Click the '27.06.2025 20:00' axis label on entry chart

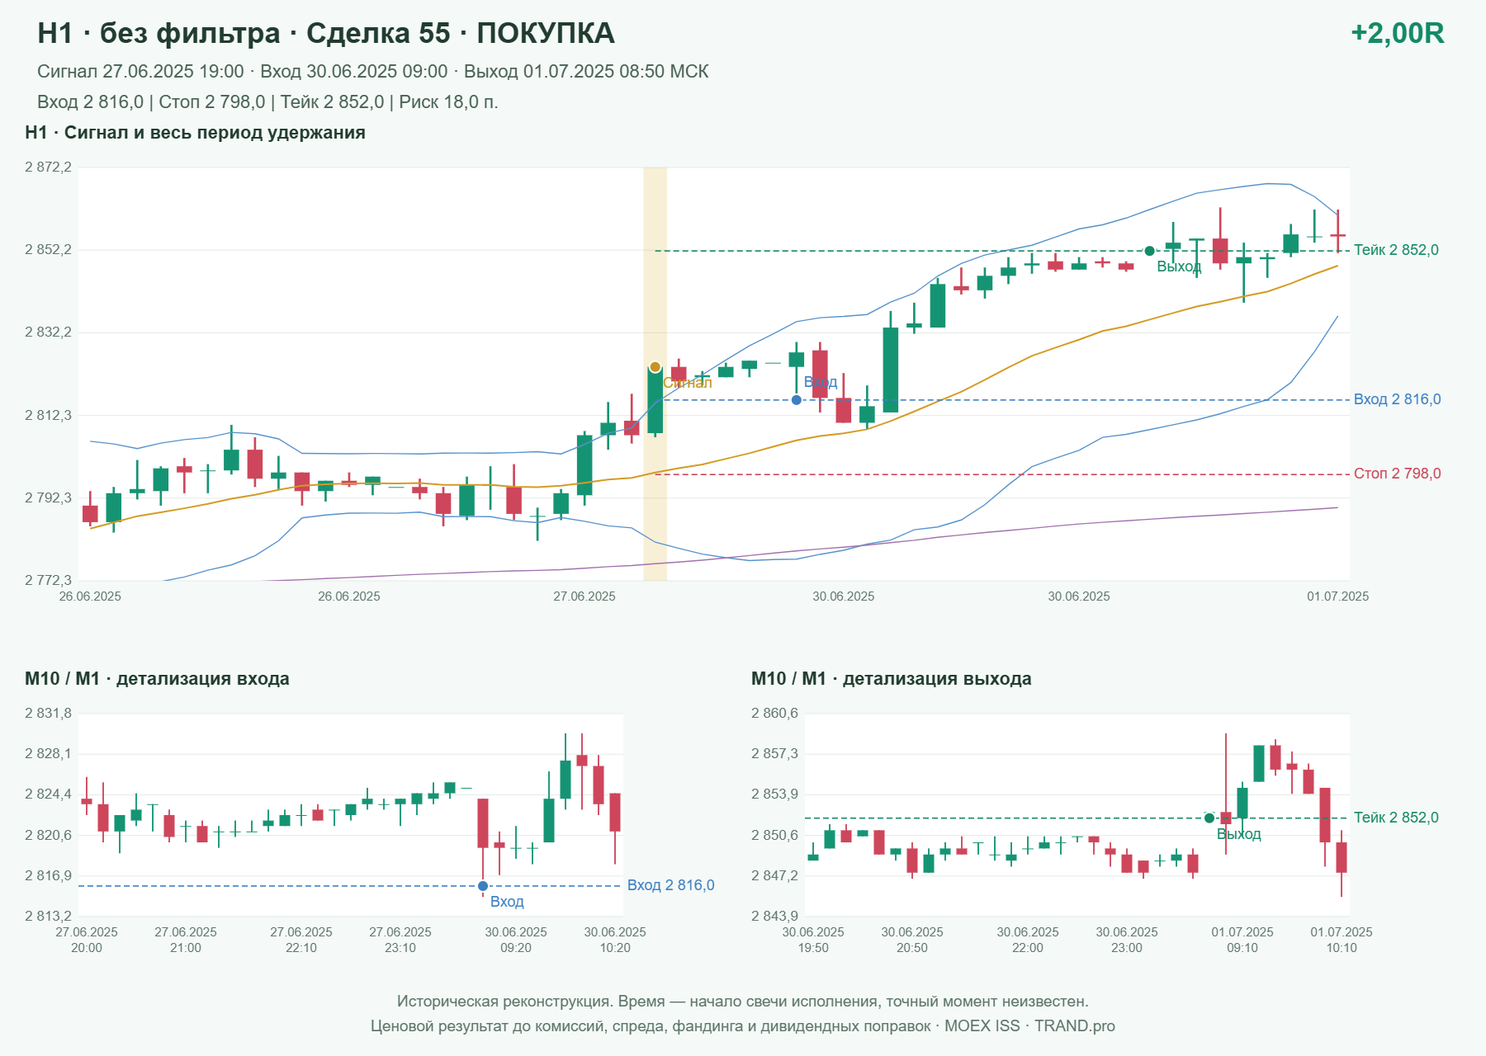(87, 940)
